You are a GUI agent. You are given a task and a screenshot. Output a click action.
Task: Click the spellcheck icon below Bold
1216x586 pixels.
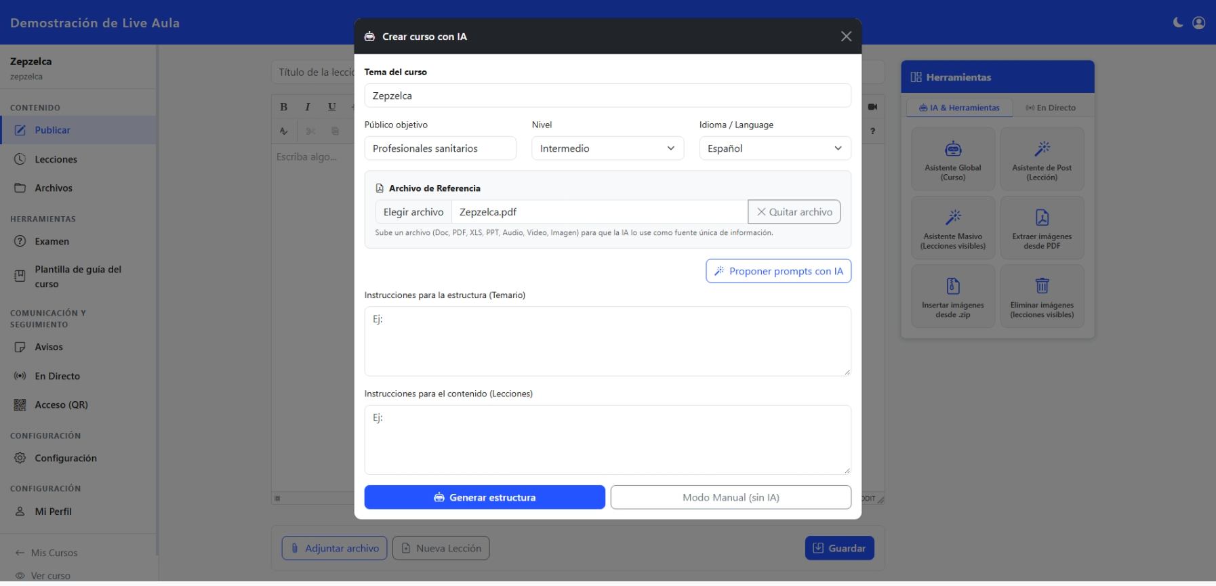click(x=284, y=131)
